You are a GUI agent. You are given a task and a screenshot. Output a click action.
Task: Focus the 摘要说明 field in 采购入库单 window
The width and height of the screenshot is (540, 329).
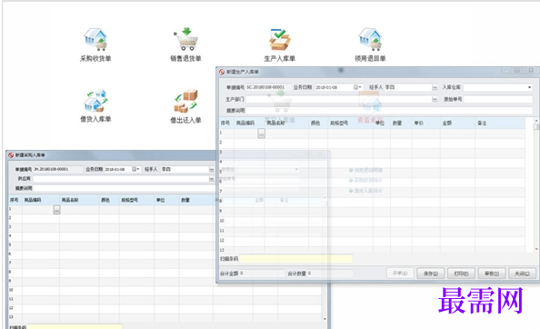(124, 188)
